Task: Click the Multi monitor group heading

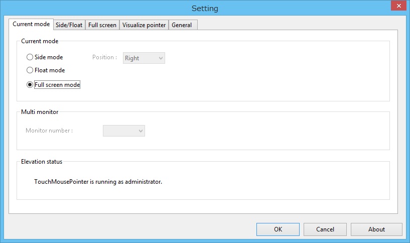Action: click(x=40, y=112)
